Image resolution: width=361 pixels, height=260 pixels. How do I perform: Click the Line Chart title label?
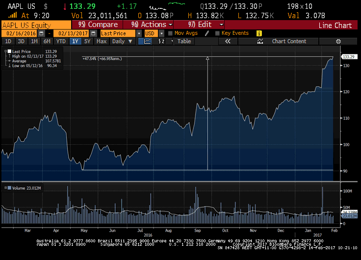point(335,26)
